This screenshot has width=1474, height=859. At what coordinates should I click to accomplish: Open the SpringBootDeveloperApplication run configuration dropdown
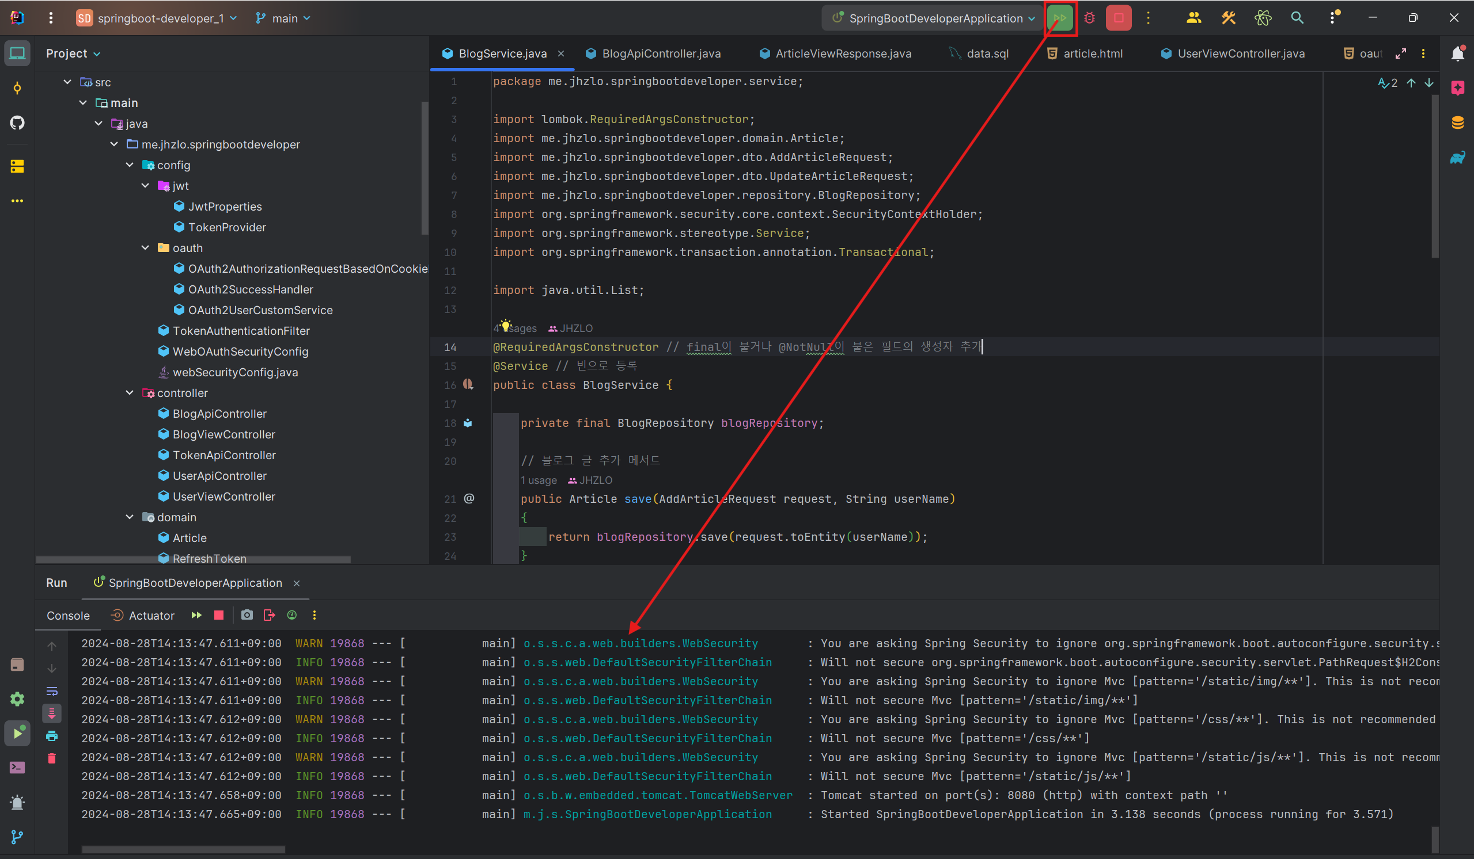(x=935, y=18)
